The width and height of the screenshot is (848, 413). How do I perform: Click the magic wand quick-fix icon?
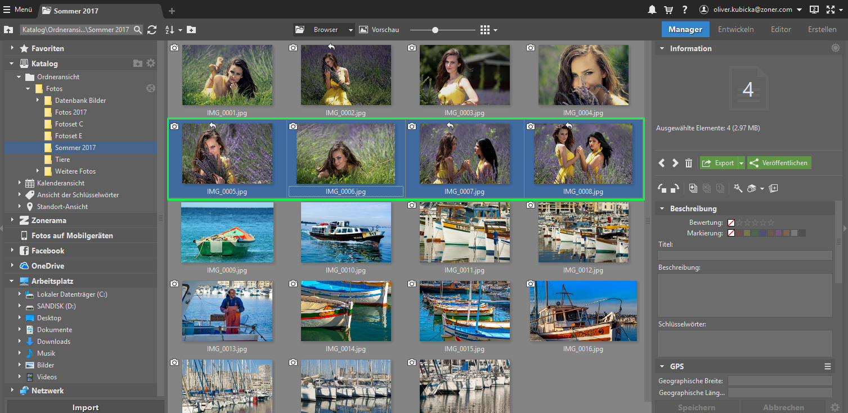coord(738,188)
